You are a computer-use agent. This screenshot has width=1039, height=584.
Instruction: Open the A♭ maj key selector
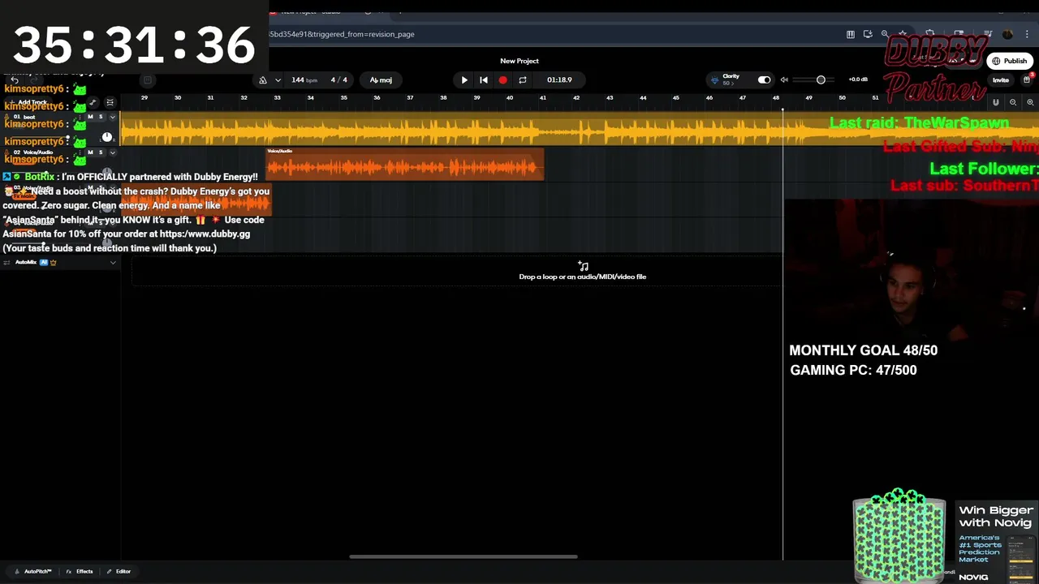[381, 79]
